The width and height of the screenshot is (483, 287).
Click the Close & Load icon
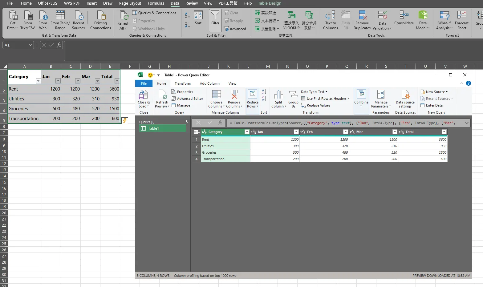(x=143, y=95)
